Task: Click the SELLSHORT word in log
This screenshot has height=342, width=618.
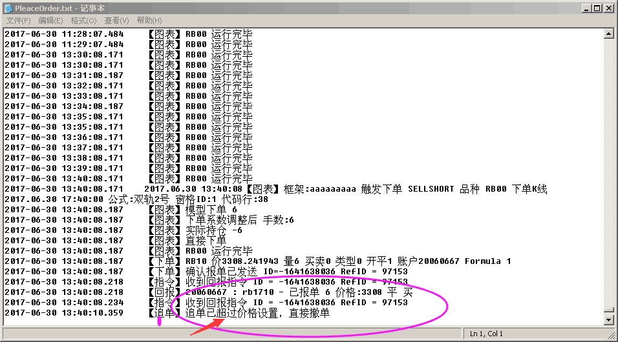Action: tap(431, 189)
